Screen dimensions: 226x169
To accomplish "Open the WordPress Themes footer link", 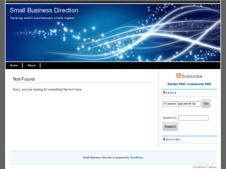I will point(205,167).
